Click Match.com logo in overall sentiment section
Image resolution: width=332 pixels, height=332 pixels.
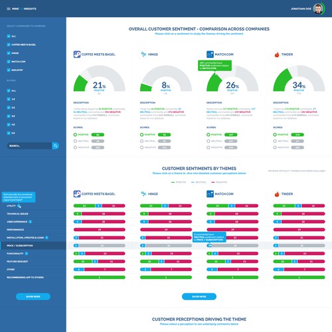pyautogui.click(x=210, y=54)
